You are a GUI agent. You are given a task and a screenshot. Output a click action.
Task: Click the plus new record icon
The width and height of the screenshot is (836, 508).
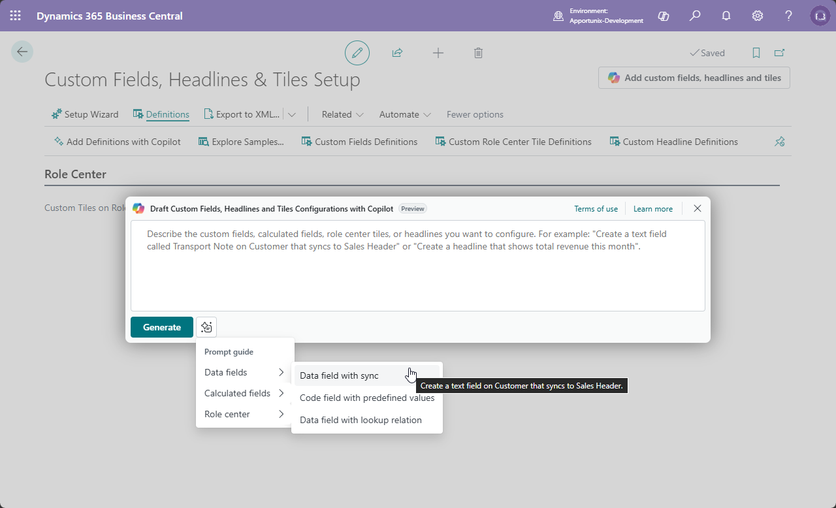(438, 53)
